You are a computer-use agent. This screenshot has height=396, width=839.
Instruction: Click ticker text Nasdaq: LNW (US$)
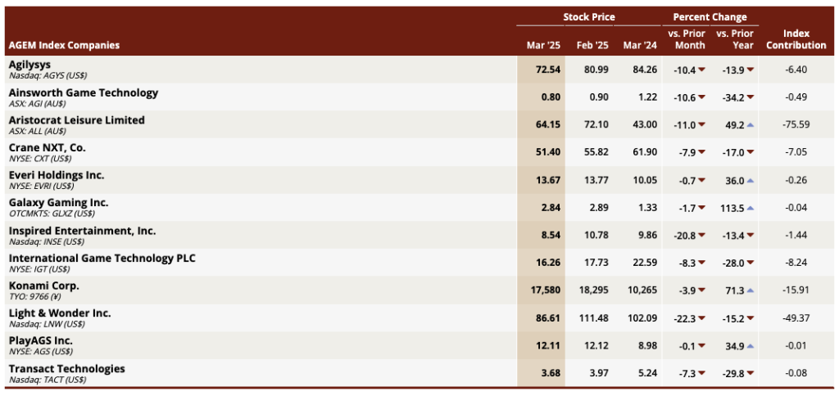[47, 324]
